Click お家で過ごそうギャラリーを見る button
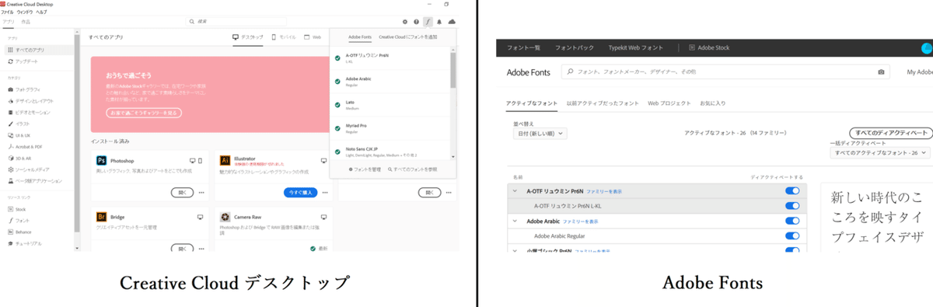This screenshot has height=307, width=933. point(144,113)
